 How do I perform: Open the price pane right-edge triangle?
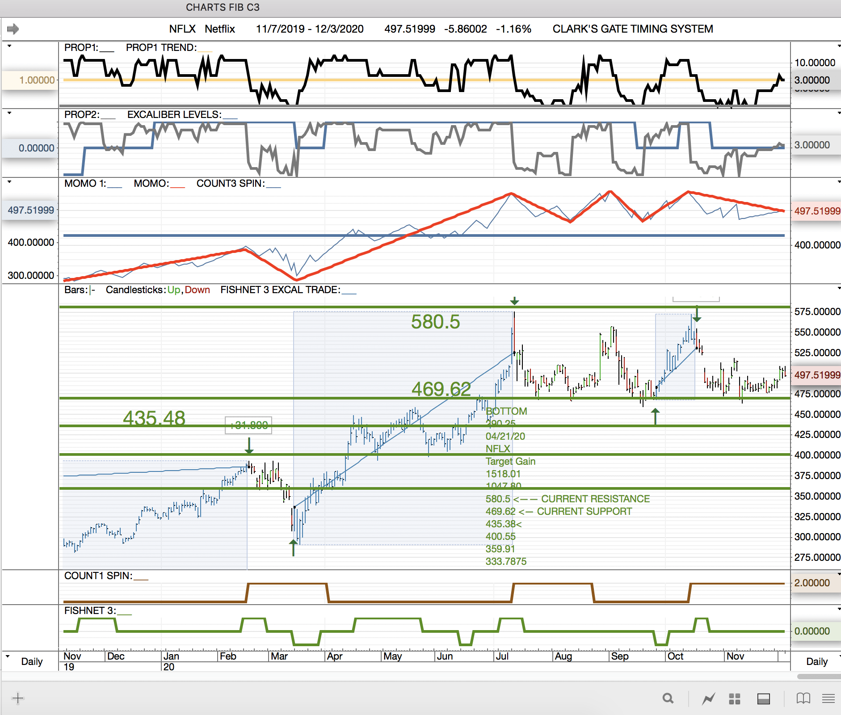point(839,288)
